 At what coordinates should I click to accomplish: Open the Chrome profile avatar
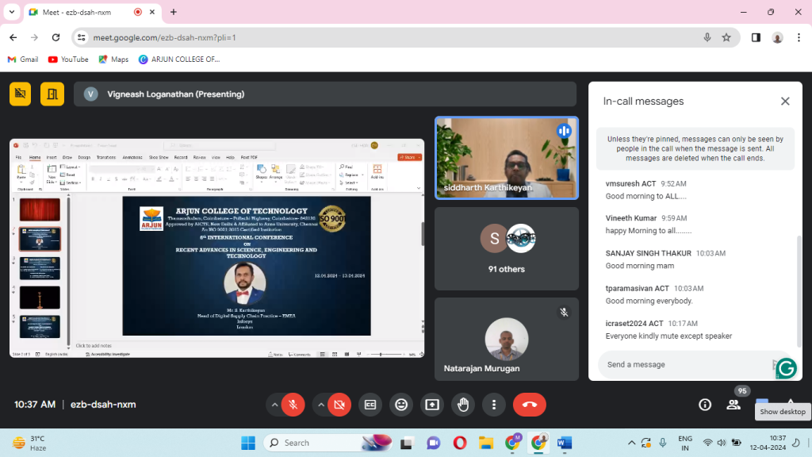point(777,37)
